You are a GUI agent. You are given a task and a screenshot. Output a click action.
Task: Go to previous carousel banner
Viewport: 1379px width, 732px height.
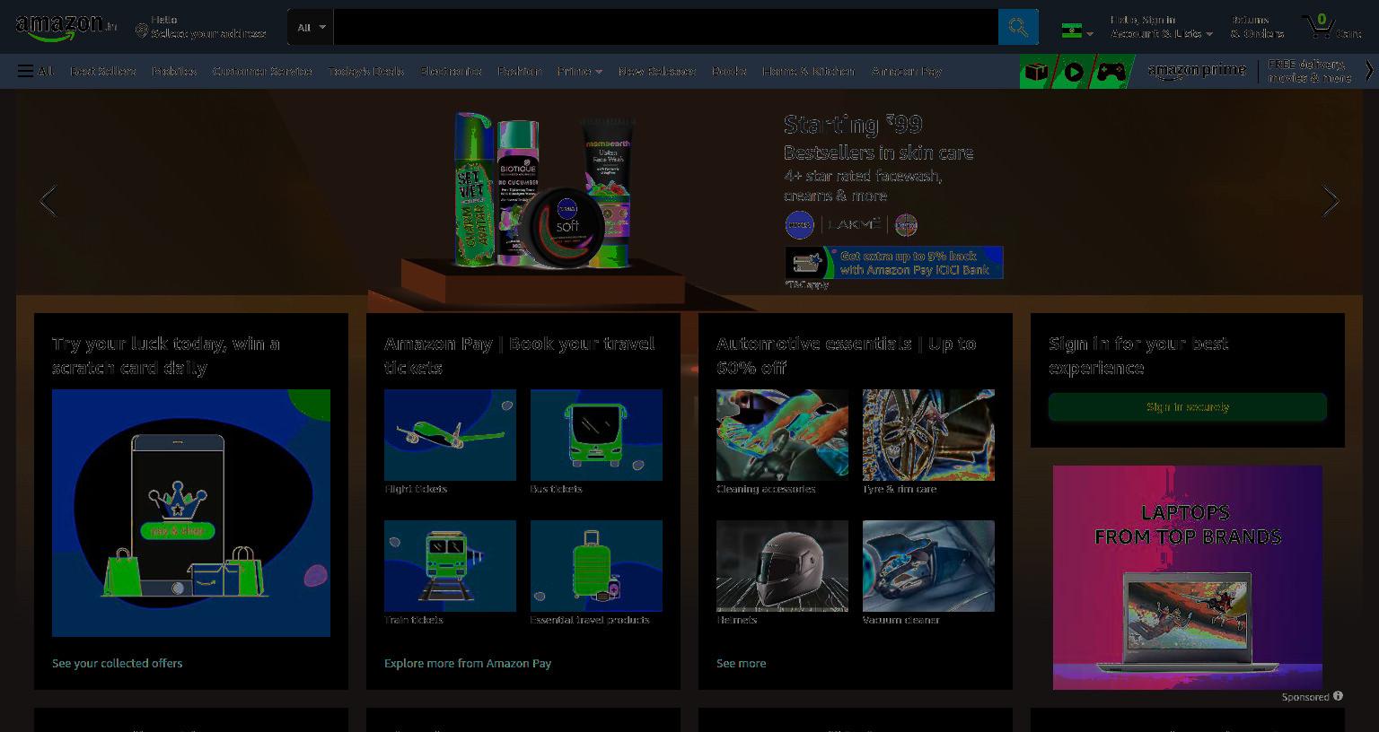click(x=48, y=201)
